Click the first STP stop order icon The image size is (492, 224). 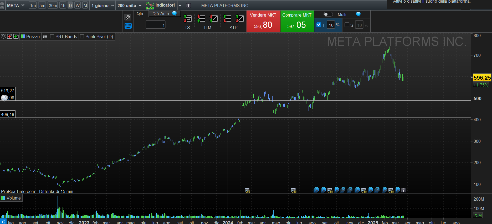click(227, 19)
